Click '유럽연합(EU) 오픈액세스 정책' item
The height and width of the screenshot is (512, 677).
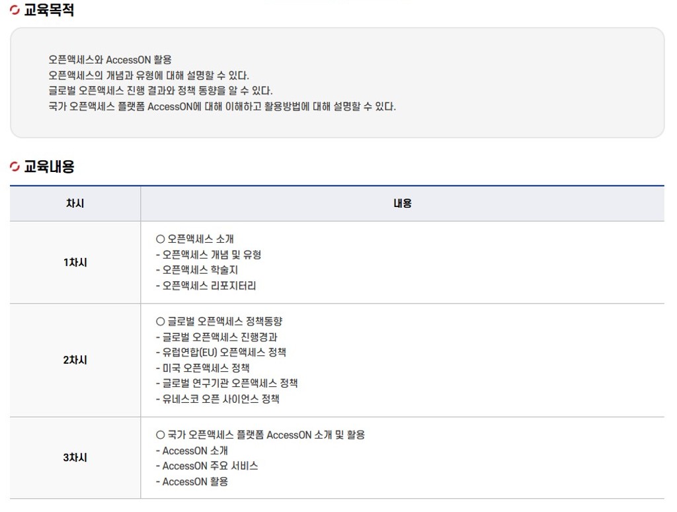coord(221,353)
